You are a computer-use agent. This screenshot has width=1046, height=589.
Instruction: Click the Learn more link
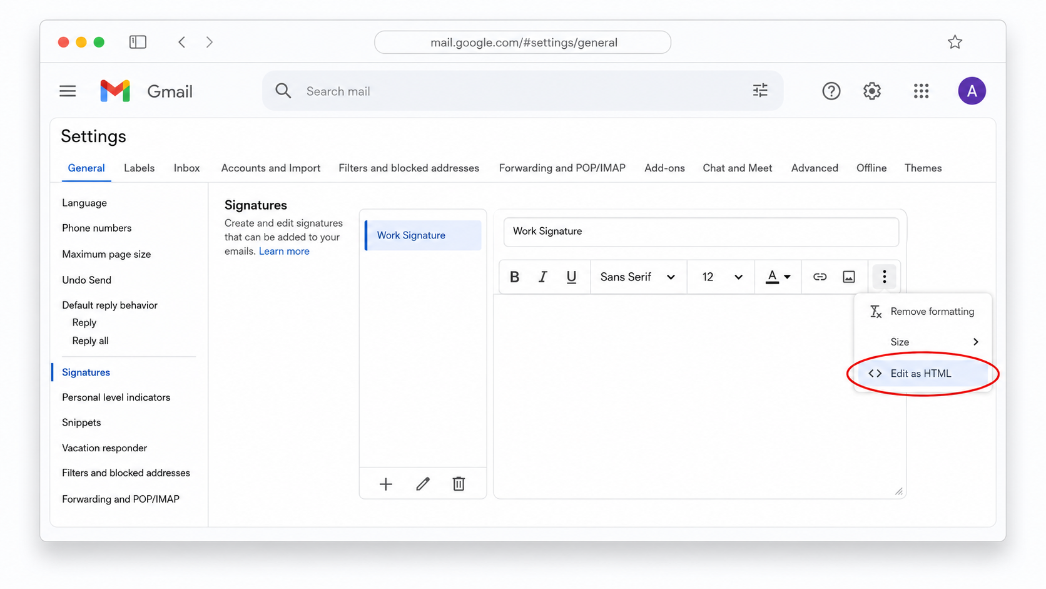tap(284, 251)
